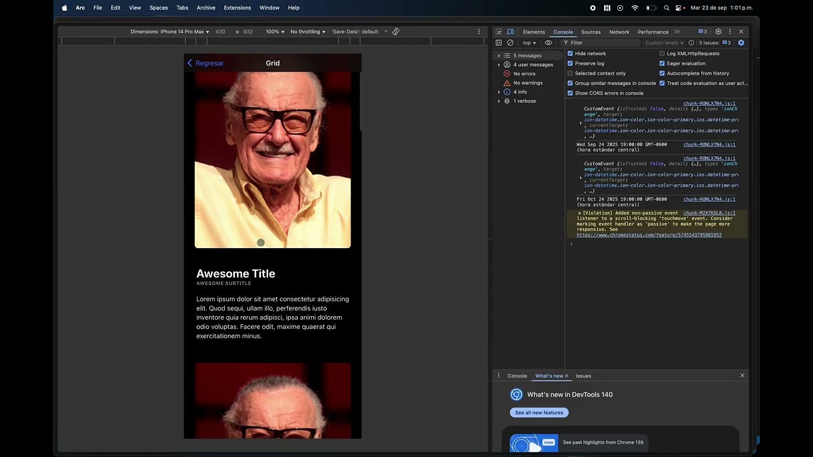Open Spotlight search in menu bar
813x457 pixels.
666,8
